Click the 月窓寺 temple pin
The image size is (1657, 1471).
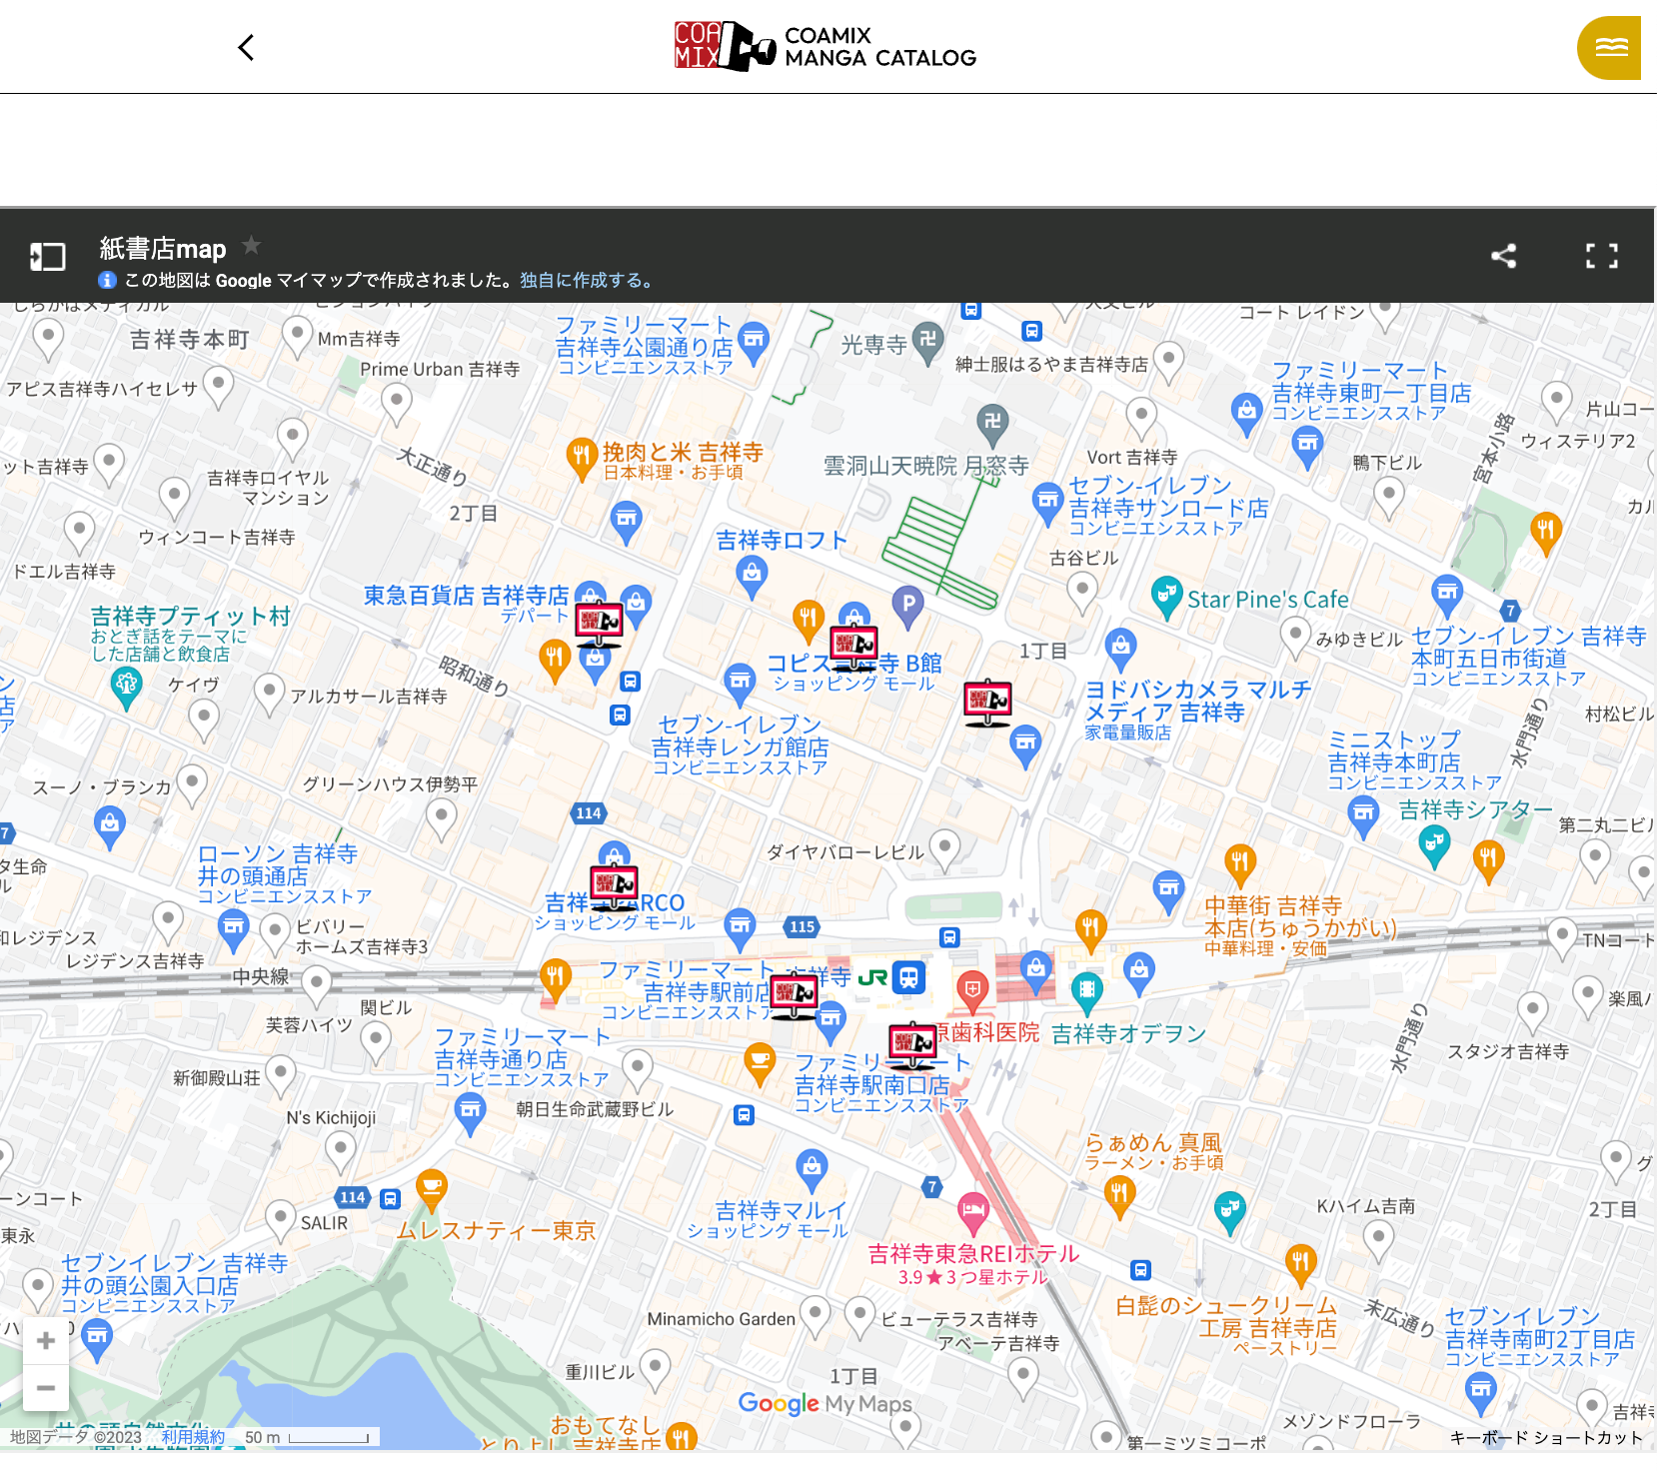click(x=992, y=426)
